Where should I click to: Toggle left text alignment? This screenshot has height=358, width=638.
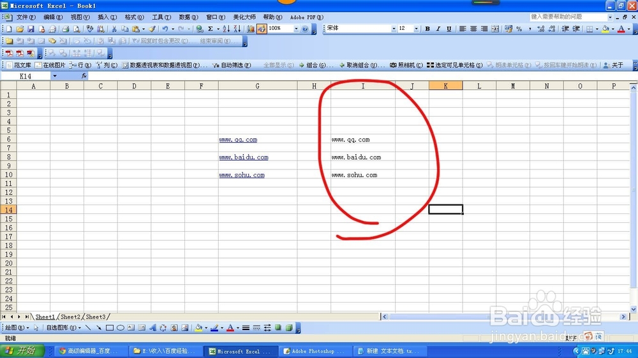pyautogui.click(x=463, y=29)
